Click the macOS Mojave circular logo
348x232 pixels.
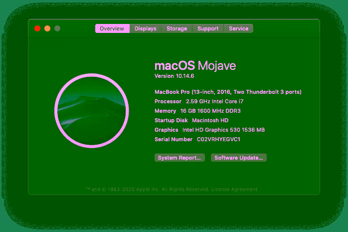(x=92, y=111)
